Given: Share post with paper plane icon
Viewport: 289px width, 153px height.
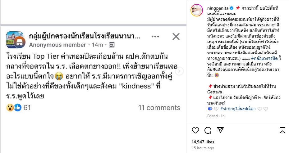Looking at the screenshot, I should (x=220, y=130).
